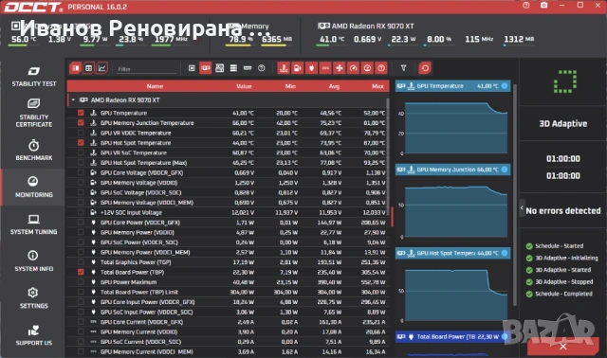Screen dimensions: 607x358
Task: Click the GPU Temperature graph header
Action: 452,86
